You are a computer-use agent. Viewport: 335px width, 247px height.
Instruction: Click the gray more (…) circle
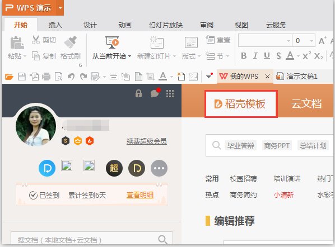(159, 168)
